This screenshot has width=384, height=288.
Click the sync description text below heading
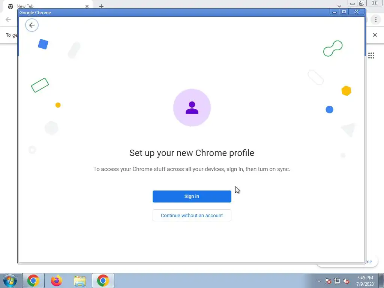[192, 169]
